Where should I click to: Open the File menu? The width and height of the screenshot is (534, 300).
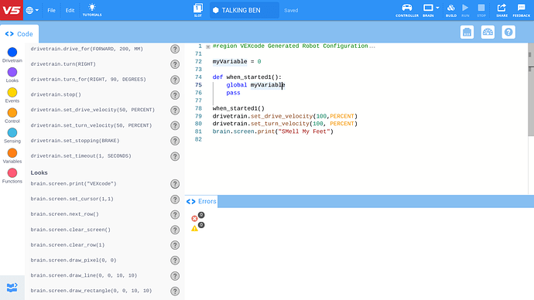tap(51, 11)
